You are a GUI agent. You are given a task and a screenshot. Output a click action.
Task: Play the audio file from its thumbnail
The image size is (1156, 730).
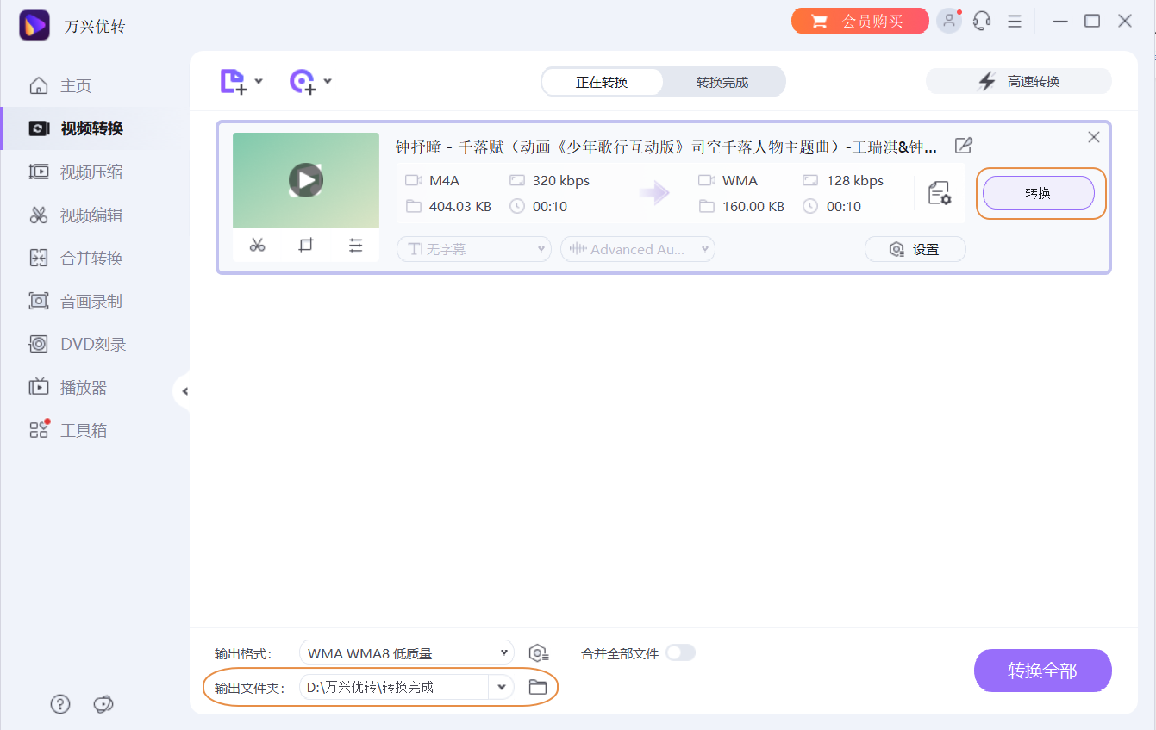click(x=305, y=180)
